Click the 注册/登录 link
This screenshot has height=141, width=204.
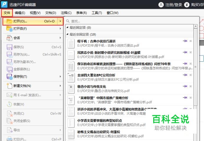tap(174, 5)
